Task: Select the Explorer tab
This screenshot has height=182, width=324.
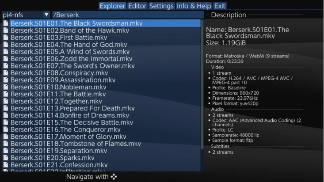Action: pyautogui.click(x=112, y=6)
